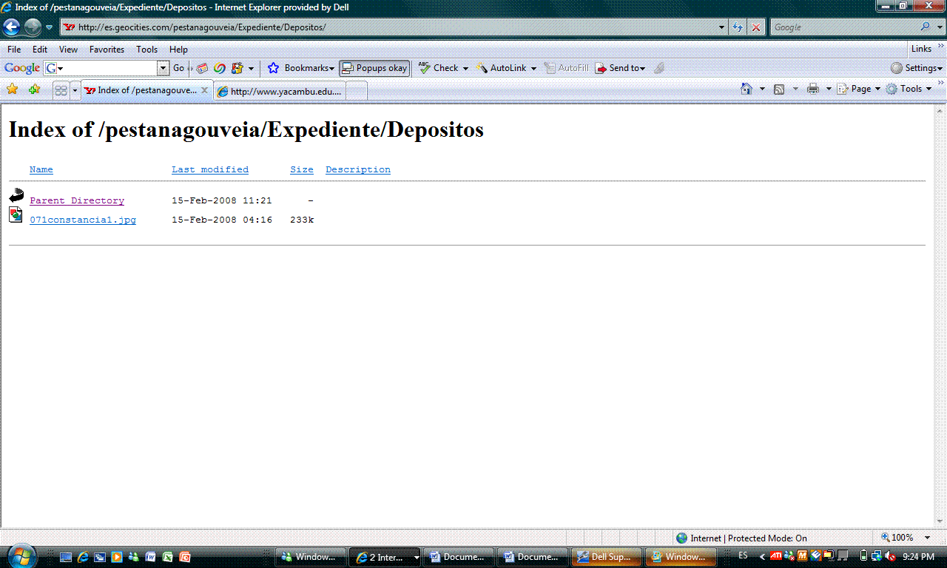
Task: Go back with the blue Back arrow
Action: (12, 27)
